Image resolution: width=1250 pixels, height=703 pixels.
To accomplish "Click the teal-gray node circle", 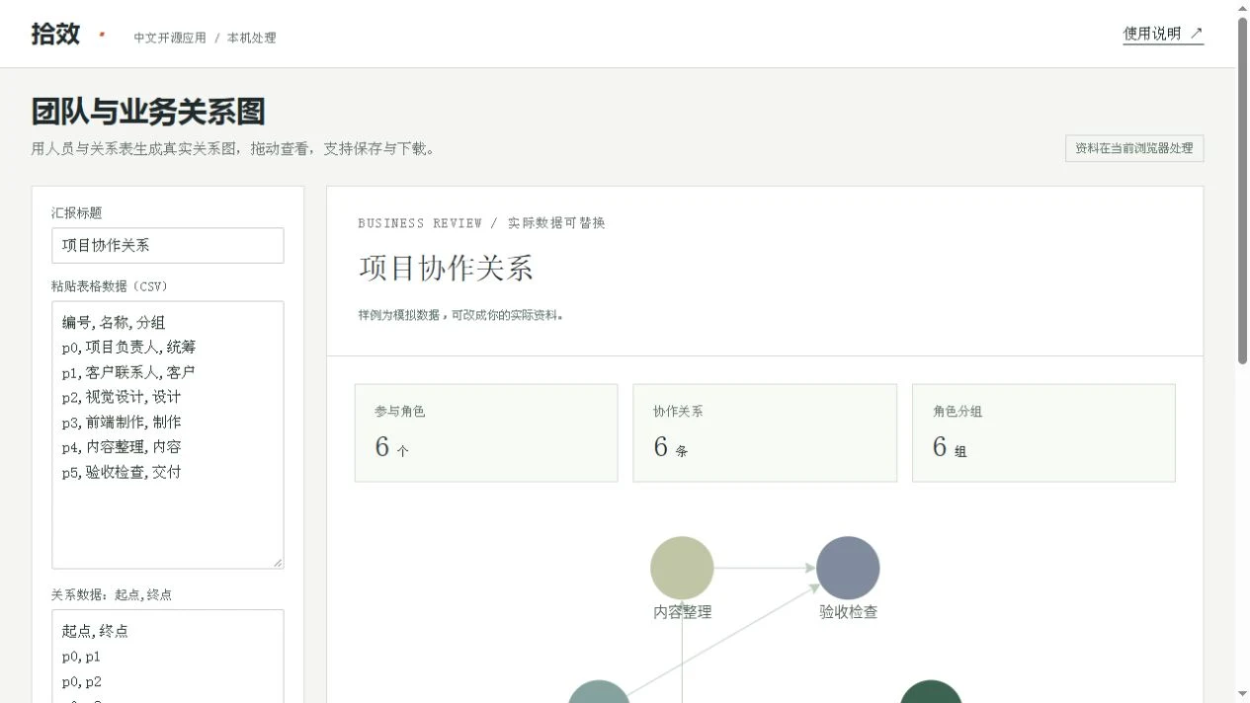I will 599,692.
